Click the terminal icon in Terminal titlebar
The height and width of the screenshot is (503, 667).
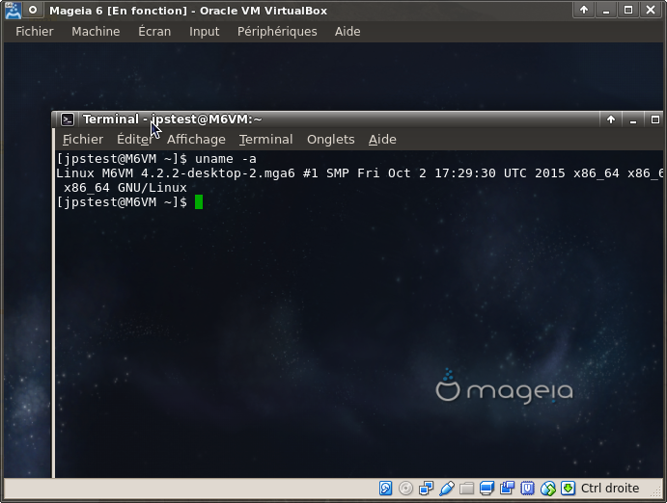coord(68,119)
